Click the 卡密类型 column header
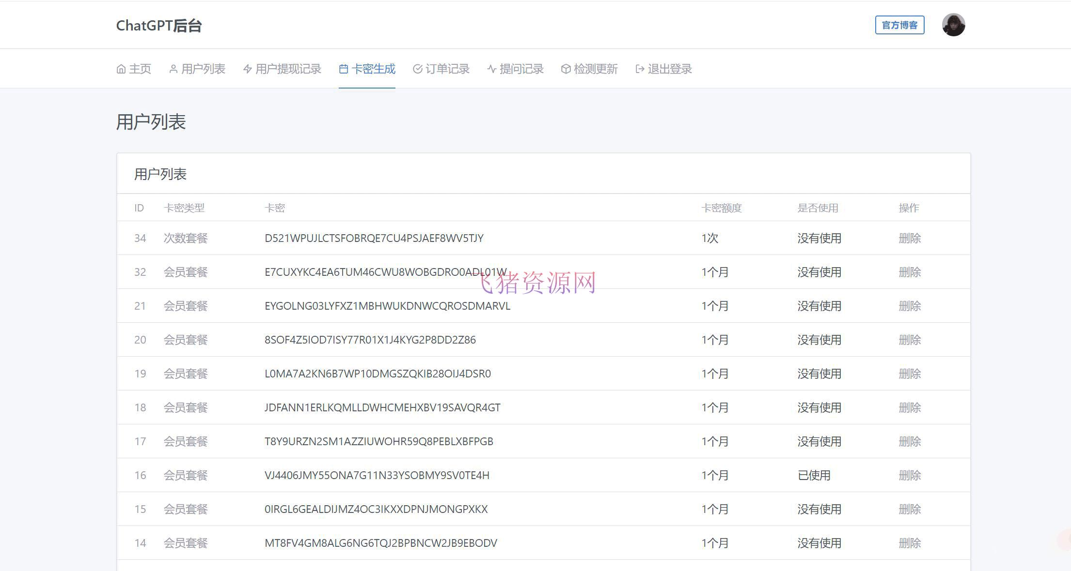The width and height of the screenshot is (1071, 571). [184, 208]
